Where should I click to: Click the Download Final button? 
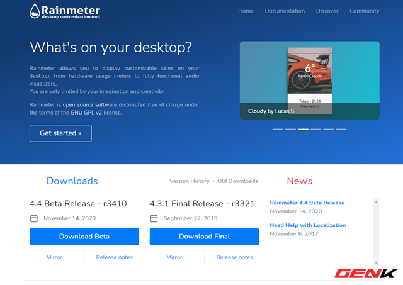[x=204, y=237]
